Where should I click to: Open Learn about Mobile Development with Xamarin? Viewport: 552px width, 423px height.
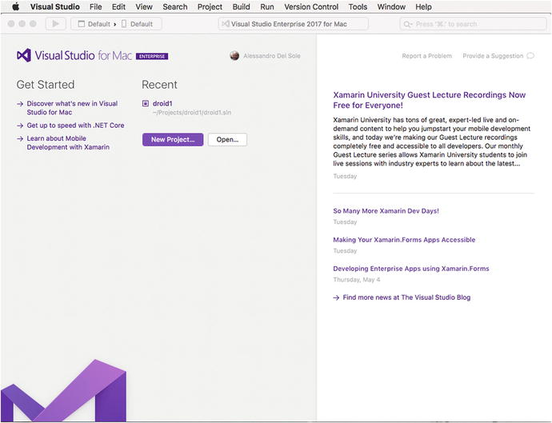pos(68,143)
